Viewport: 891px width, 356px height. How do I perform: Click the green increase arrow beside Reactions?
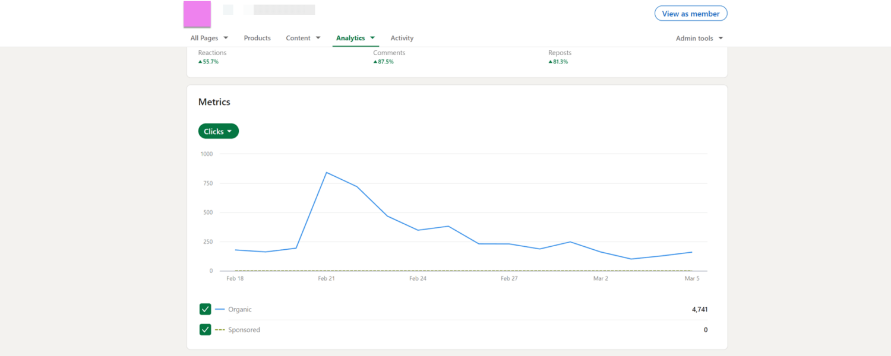[200, 61]
